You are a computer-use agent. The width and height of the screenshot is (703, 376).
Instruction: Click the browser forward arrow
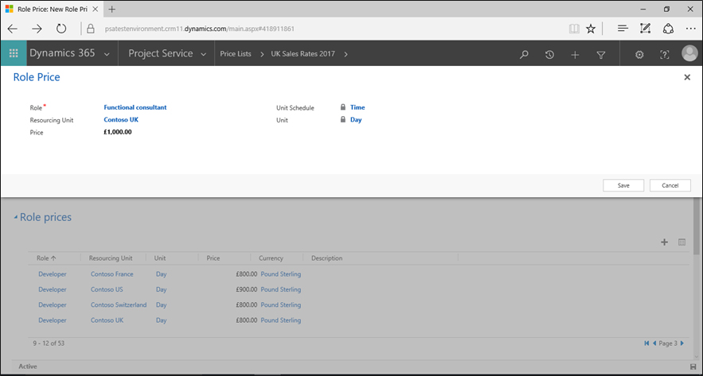tap(37, 29)
